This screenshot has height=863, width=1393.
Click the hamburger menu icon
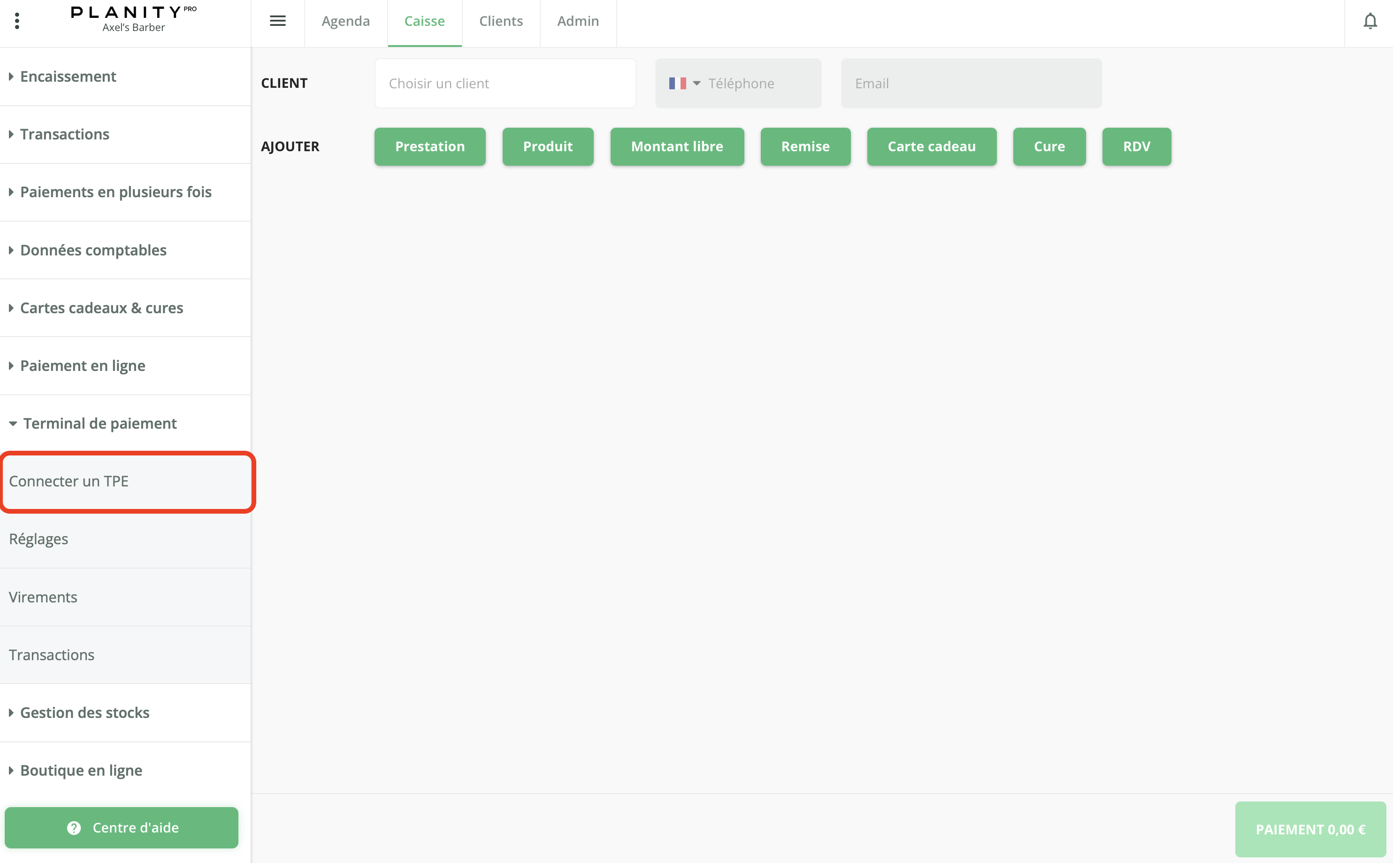coord(277,21)
